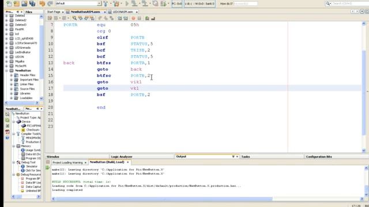369x207 pixels.
Task: Expand the LEDON project node
Action: coord(6,57)
